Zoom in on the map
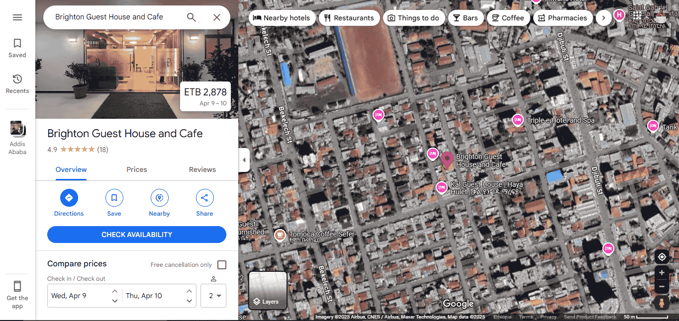 point(662,273)
